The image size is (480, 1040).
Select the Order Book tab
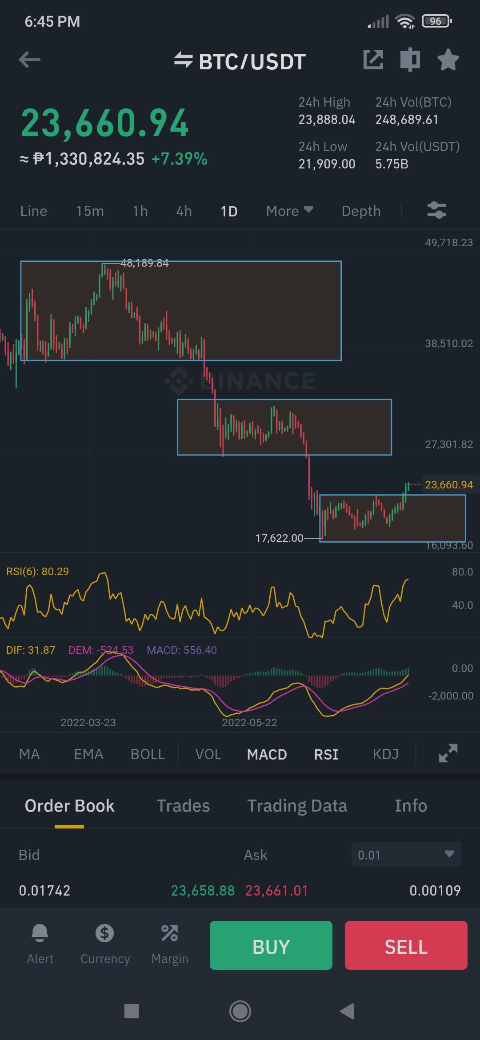(69, 806)
